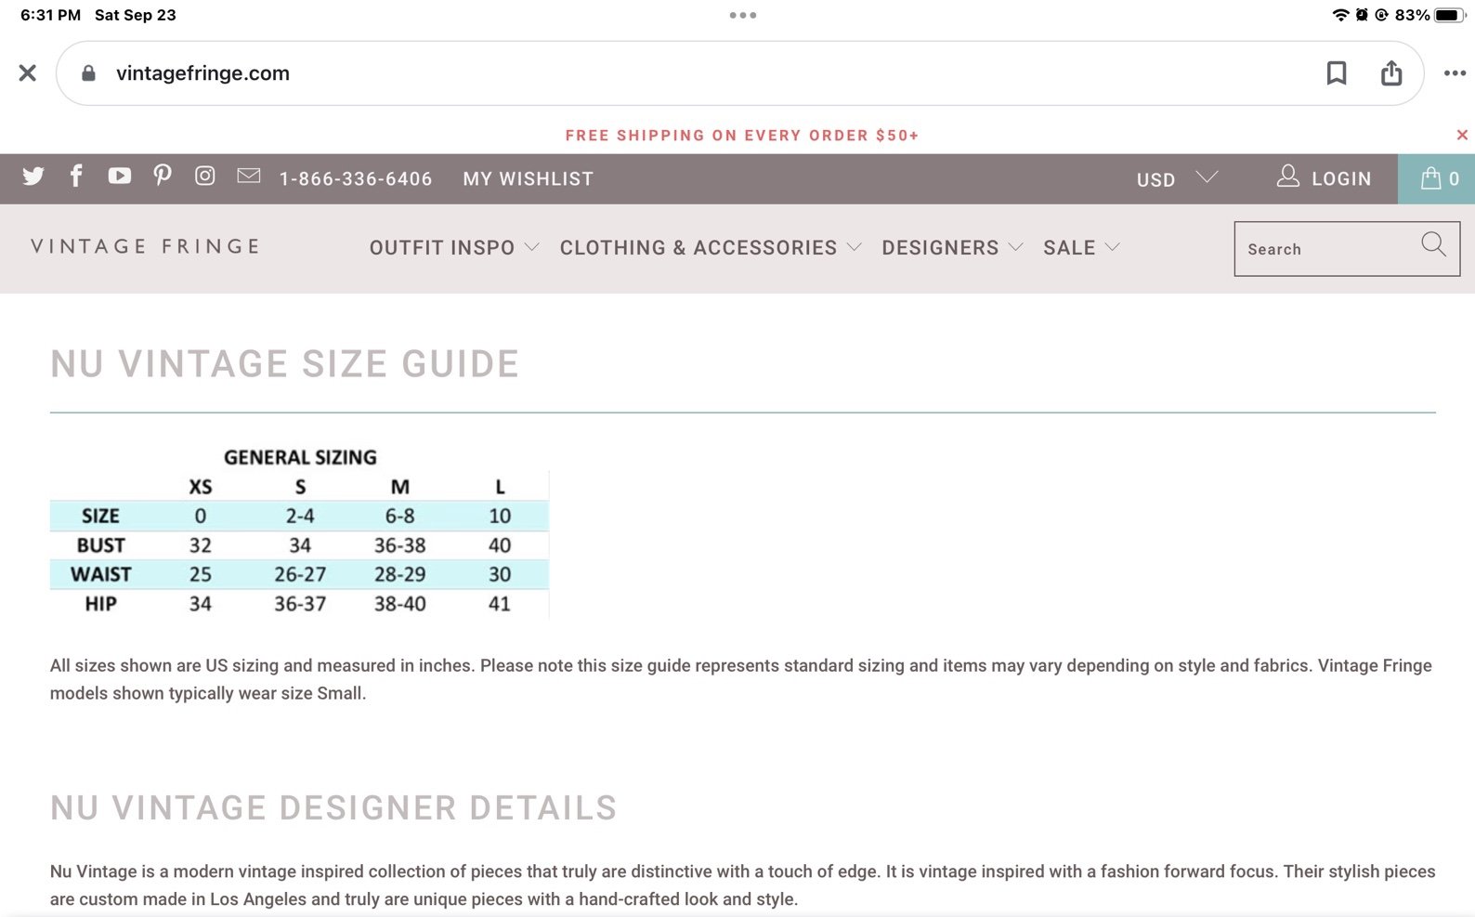Dismiss the free shipping banner

(1462, 135)
